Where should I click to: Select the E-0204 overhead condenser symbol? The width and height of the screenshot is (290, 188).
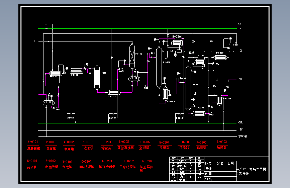[177, 43]
